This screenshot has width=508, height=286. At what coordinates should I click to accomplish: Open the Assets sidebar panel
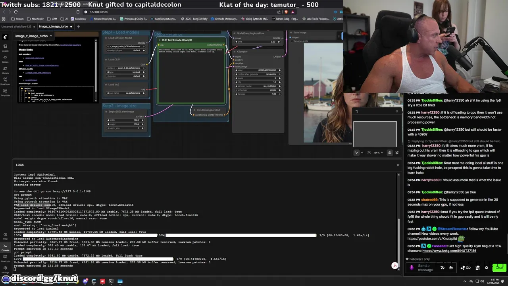tap(5, 48)
